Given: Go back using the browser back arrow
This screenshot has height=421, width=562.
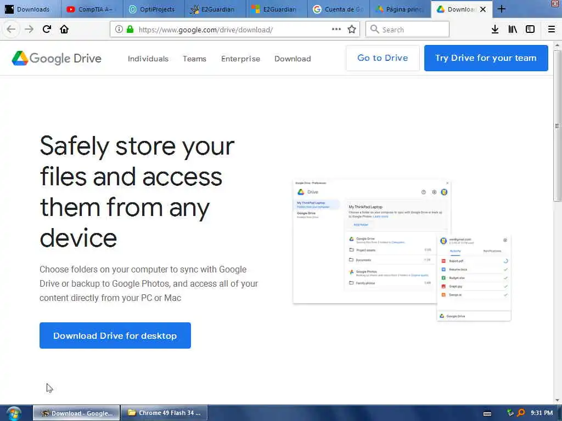Looking at the screenshot, I should 11,30.
